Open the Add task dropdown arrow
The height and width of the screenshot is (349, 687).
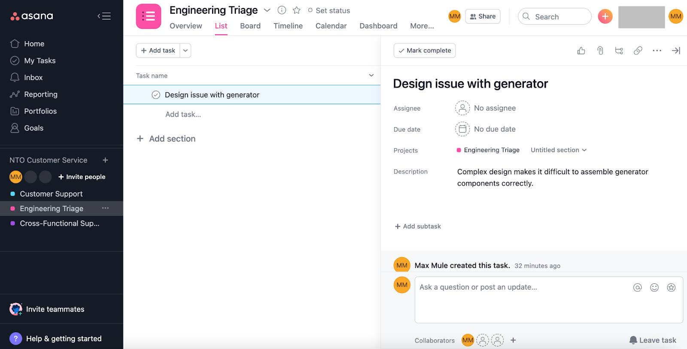pyautogui.click(x=185, y=50)
